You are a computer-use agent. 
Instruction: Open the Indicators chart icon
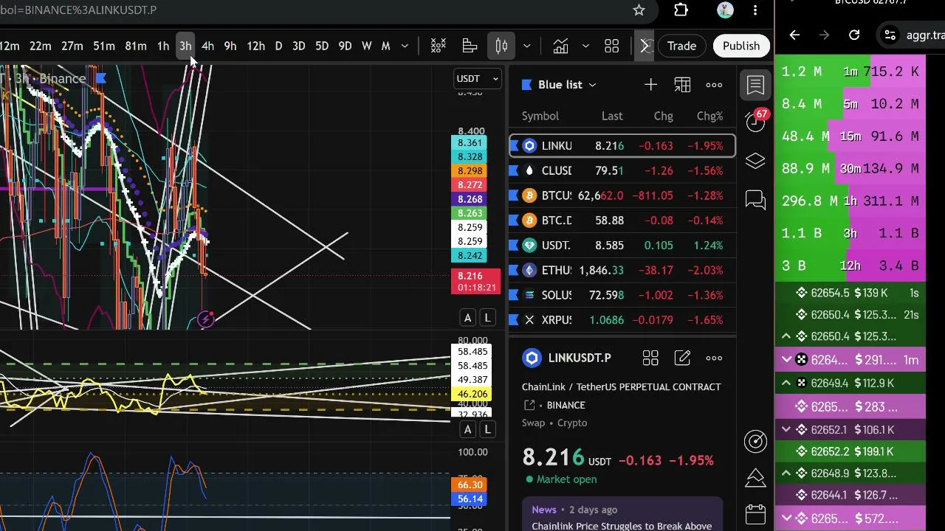pos(560,46)
